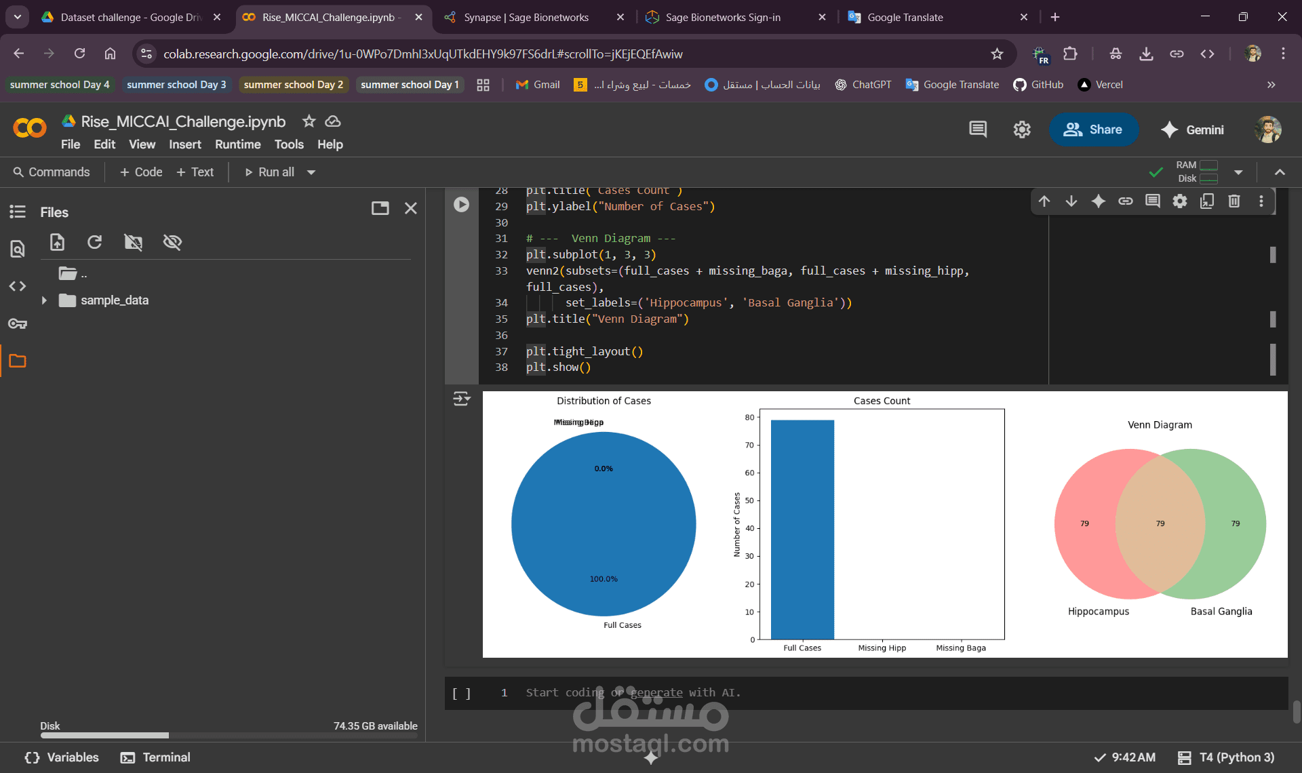Image resolution: width=1302 pixels, height=773 pixels.
Task: Switch to the Synapse Sage Bionetworks tab
Action: click(x=526, y=17)
